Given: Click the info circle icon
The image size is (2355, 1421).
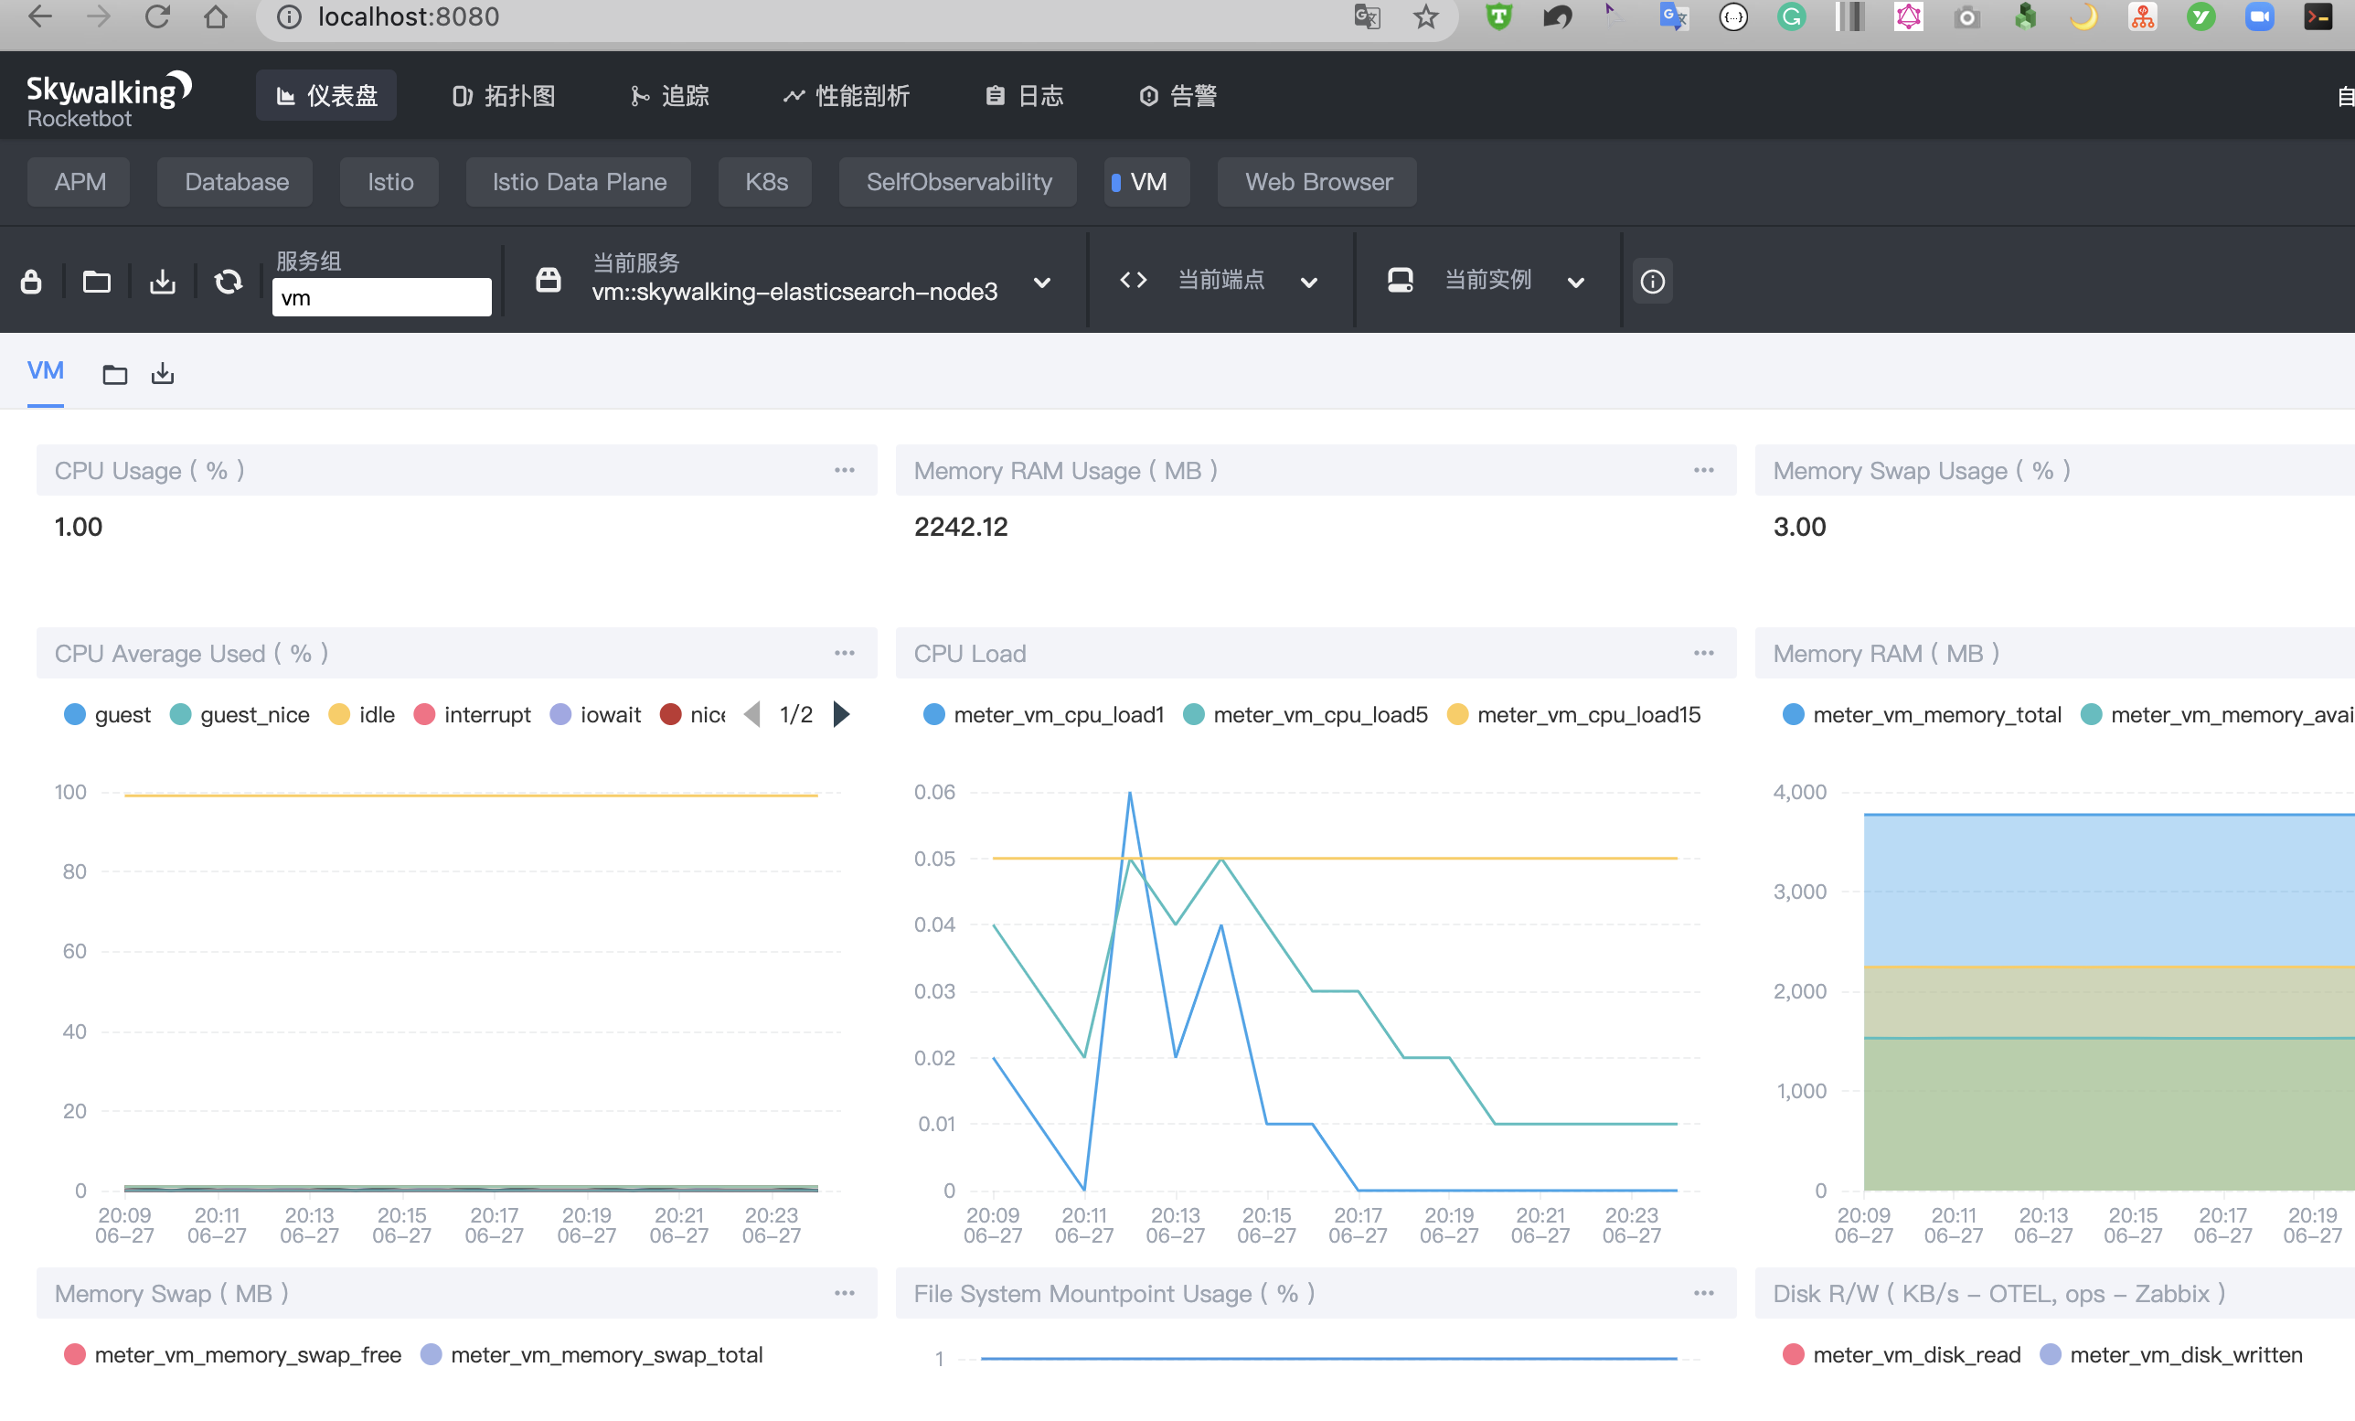Looking at the screenshot, I should (x=1652, y=281).
